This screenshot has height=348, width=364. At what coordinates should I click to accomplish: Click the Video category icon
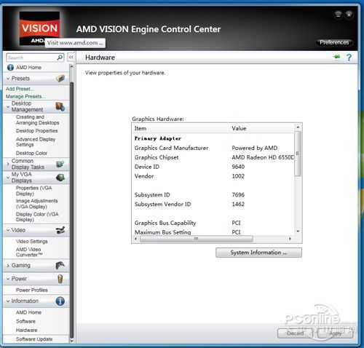(60, 230)
